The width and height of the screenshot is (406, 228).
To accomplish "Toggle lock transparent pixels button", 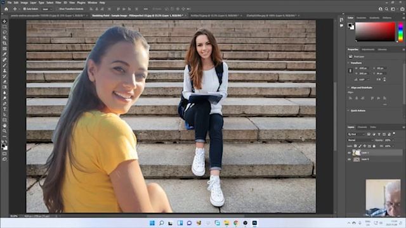I will tap(355, 146).
